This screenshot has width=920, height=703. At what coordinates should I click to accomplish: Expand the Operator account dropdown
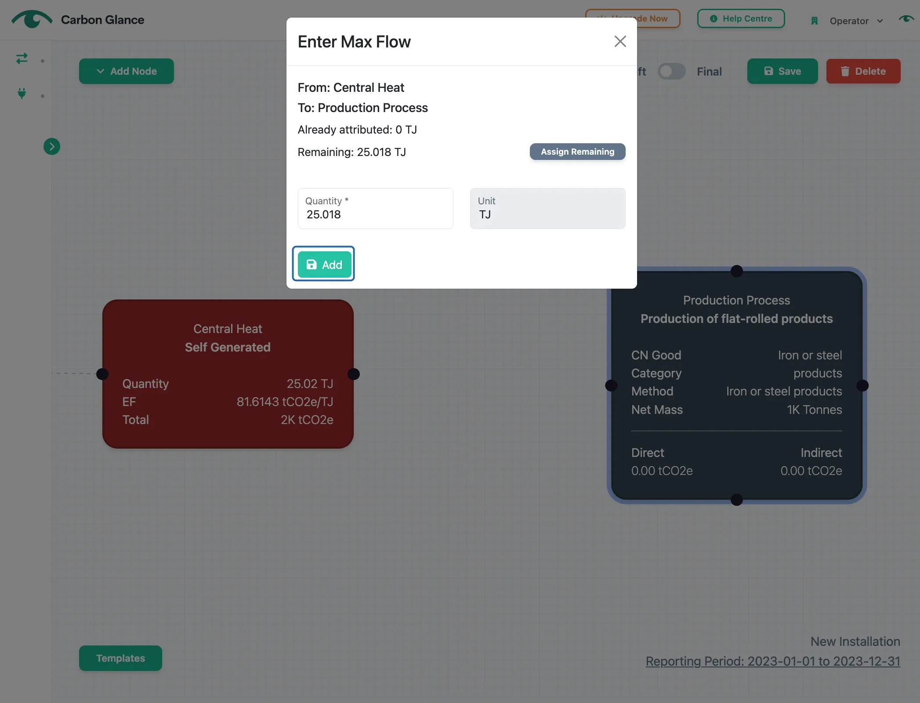pyautogui.click(x=856, y=21)
